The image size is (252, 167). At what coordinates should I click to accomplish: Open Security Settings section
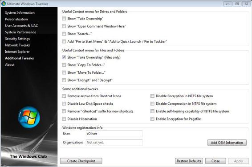[17, 39]
